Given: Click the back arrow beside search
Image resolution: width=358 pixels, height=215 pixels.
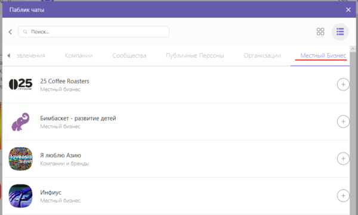Looking at the screenshot, I should click(x=10, y=32).
